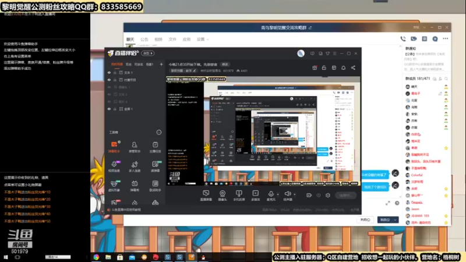The image size is (466, 262).
Task: Open the 歌词助手 tool
Action: tap(155, 186)
